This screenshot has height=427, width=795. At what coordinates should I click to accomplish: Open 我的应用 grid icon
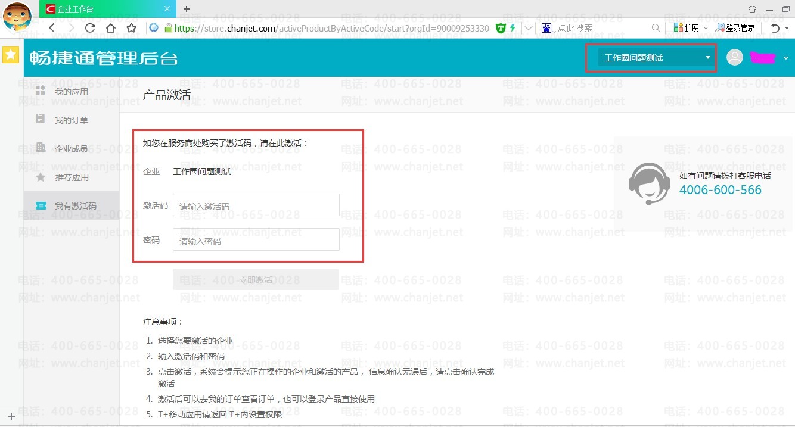pyautogui.click(x=41, y=91)
